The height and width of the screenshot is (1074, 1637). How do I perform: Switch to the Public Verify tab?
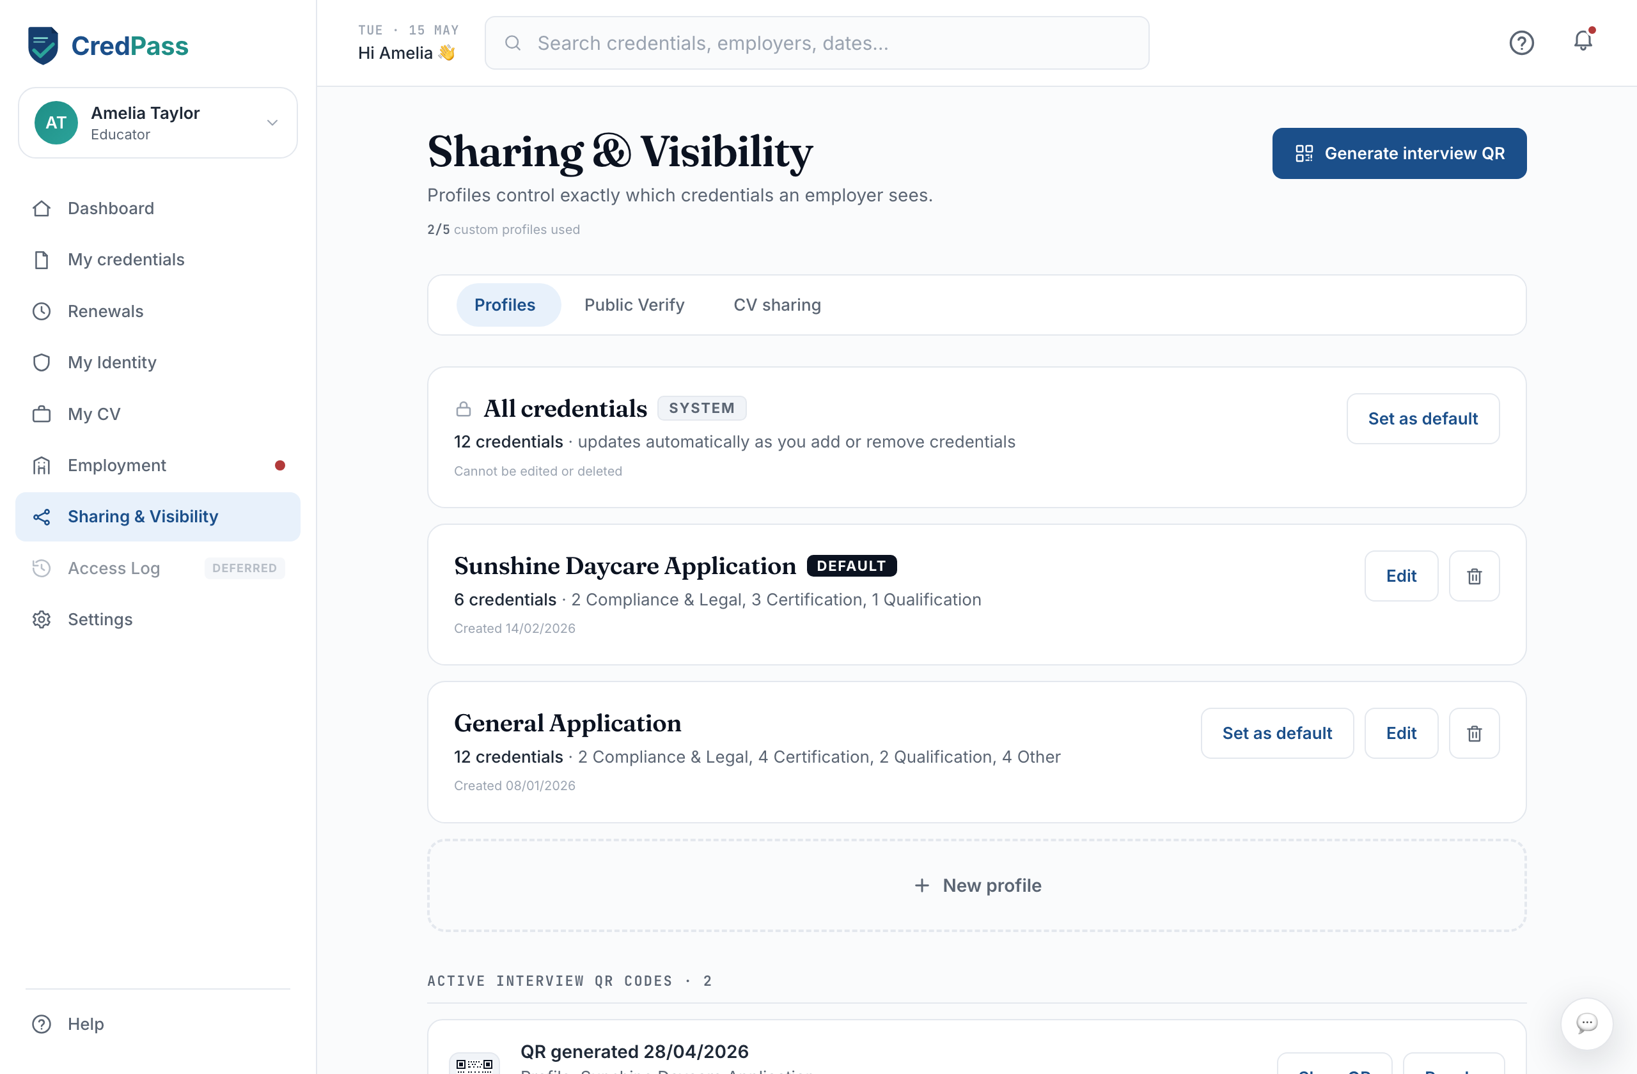coord(634,304)
